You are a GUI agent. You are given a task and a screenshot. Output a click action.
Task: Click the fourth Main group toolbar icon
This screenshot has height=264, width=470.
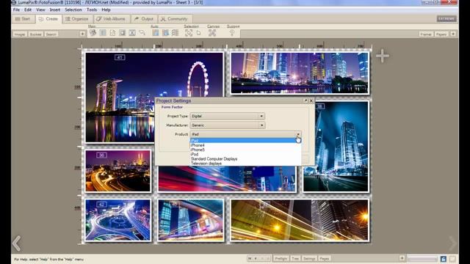tap(123, 32)
